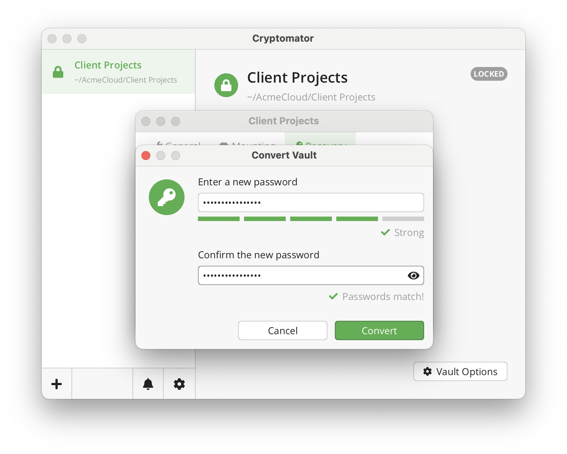Click the Convert button
Viewport: 567px width, 454px height.
click(x=379, y=330)
